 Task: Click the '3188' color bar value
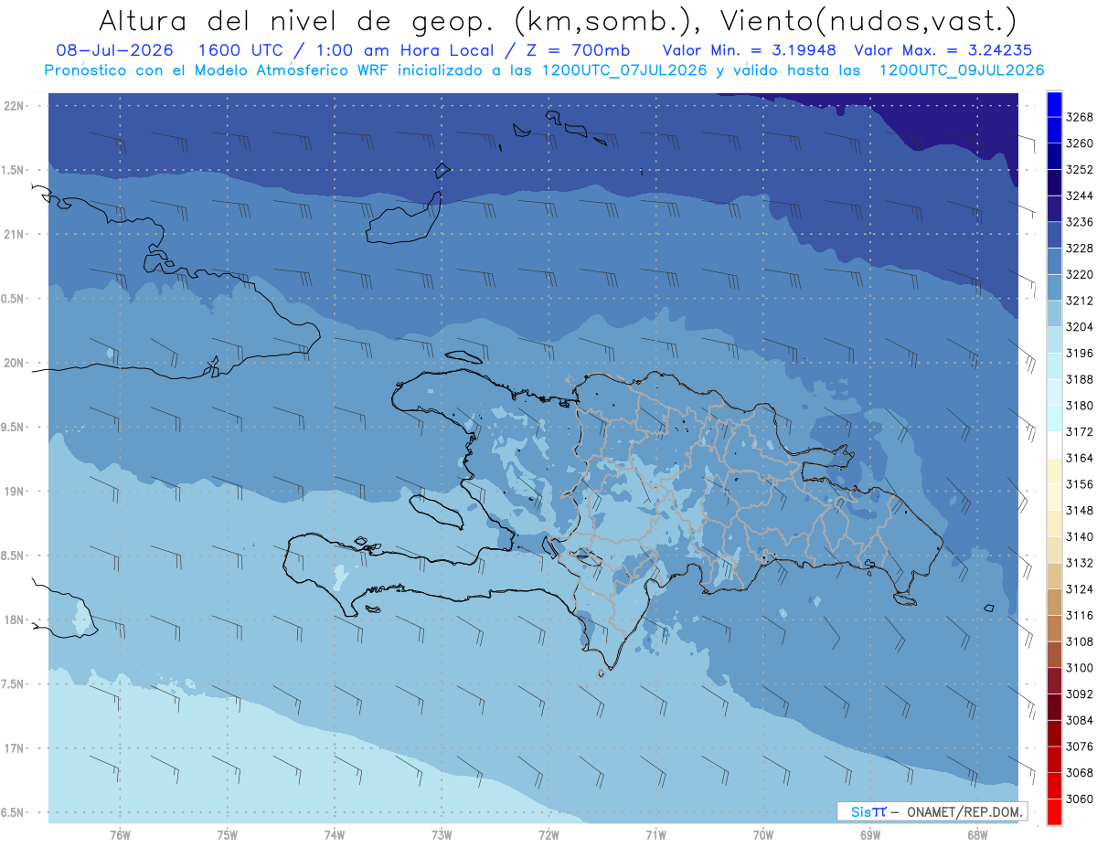[x=1080, y=379]
